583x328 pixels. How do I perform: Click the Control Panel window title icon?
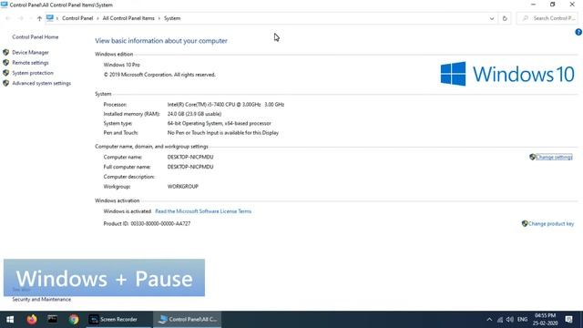pyautogui.click(x=4, y=5)
